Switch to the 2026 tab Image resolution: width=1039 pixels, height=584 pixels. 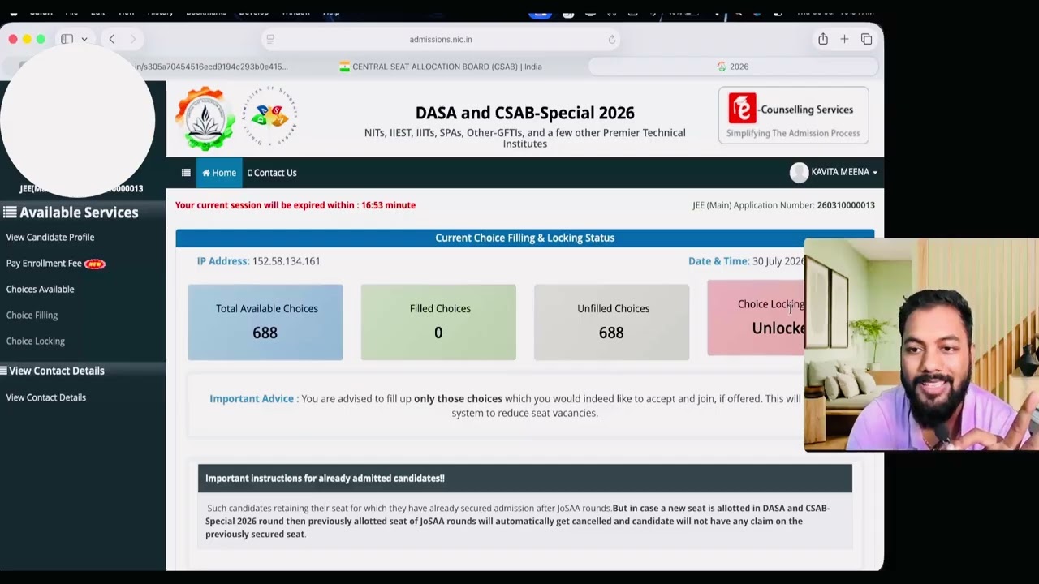[733, 67]
